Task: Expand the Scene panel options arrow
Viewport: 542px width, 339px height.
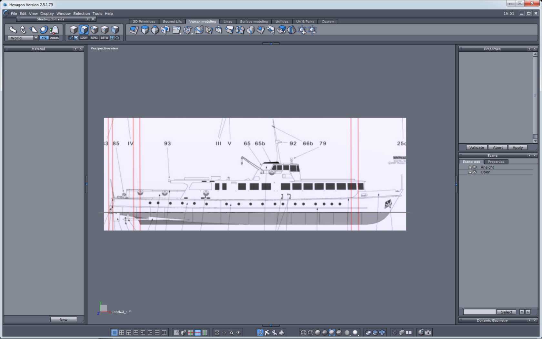Action: pos(529,155)
